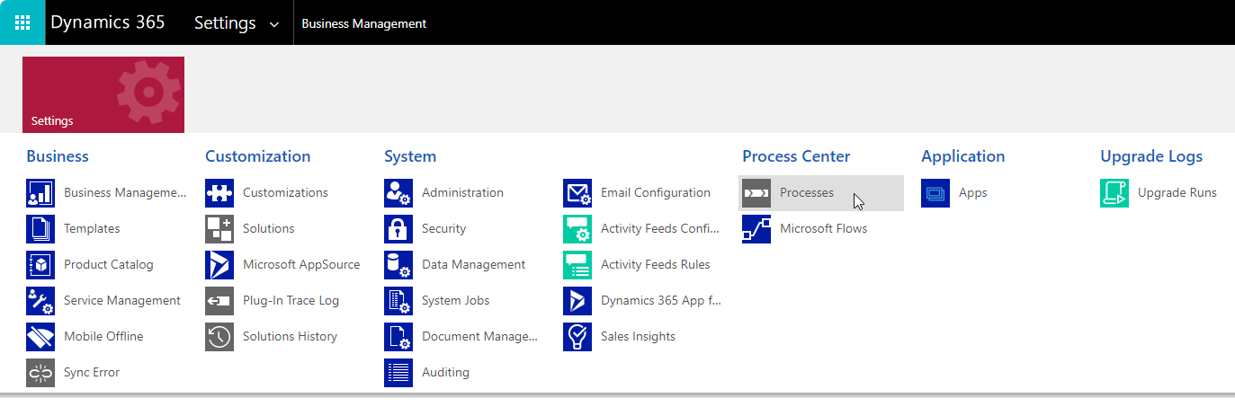Open the Apps link
This screenshot has height=407, width=1235.
click(x=973, y=192)
